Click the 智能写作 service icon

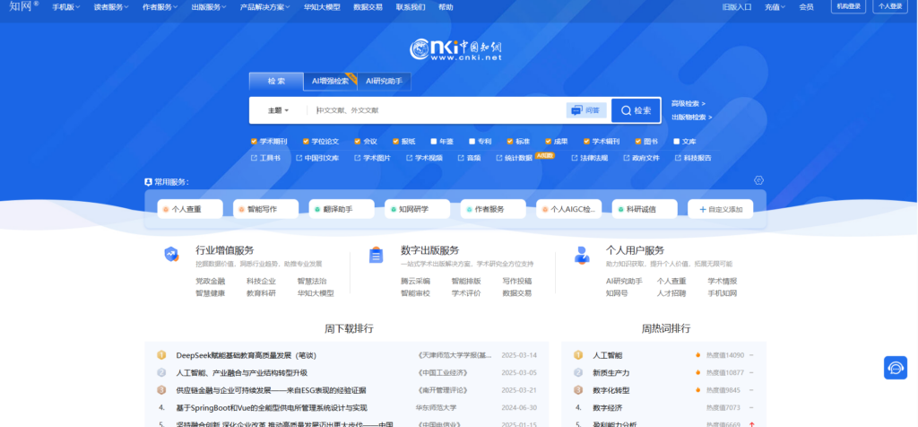tap(241, 209)
